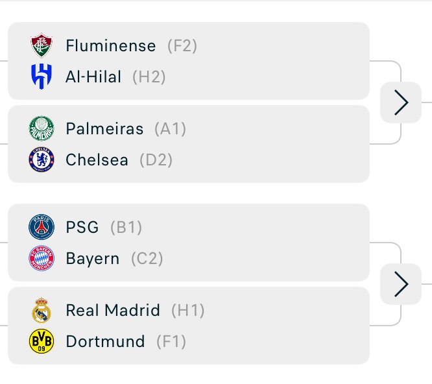Choose Bayern team name text
The height and width of the screenshot is (384, 432).
93,259
